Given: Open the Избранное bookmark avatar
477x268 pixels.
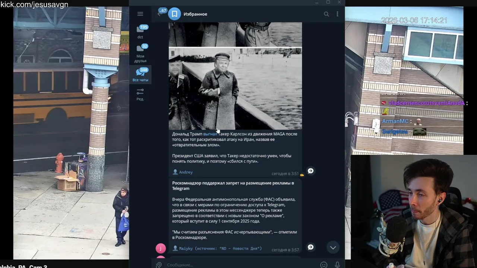Looking at the screenshot, I should [174, 14].
